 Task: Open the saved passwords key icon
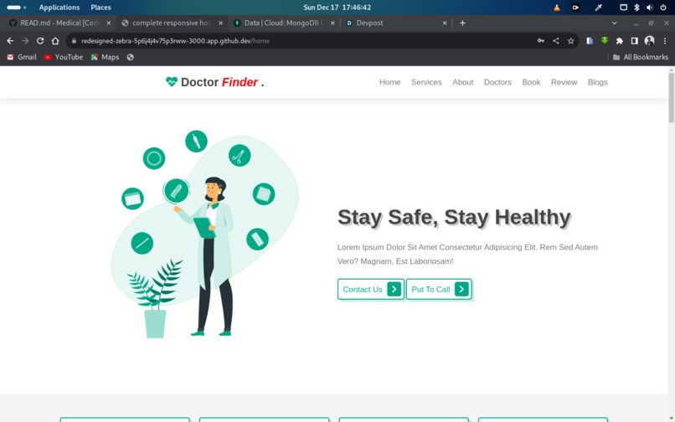(541, 41)
